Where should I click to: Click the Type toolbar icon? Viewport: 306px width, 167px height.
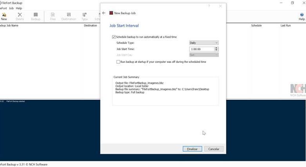(84, 17)
